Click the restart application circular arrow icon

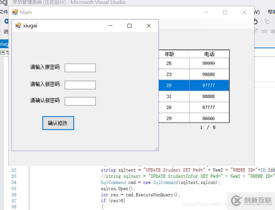pos(256,21)
